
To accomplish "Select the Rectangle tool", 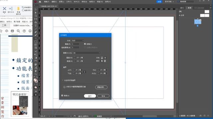I will [x=36, y=42].
